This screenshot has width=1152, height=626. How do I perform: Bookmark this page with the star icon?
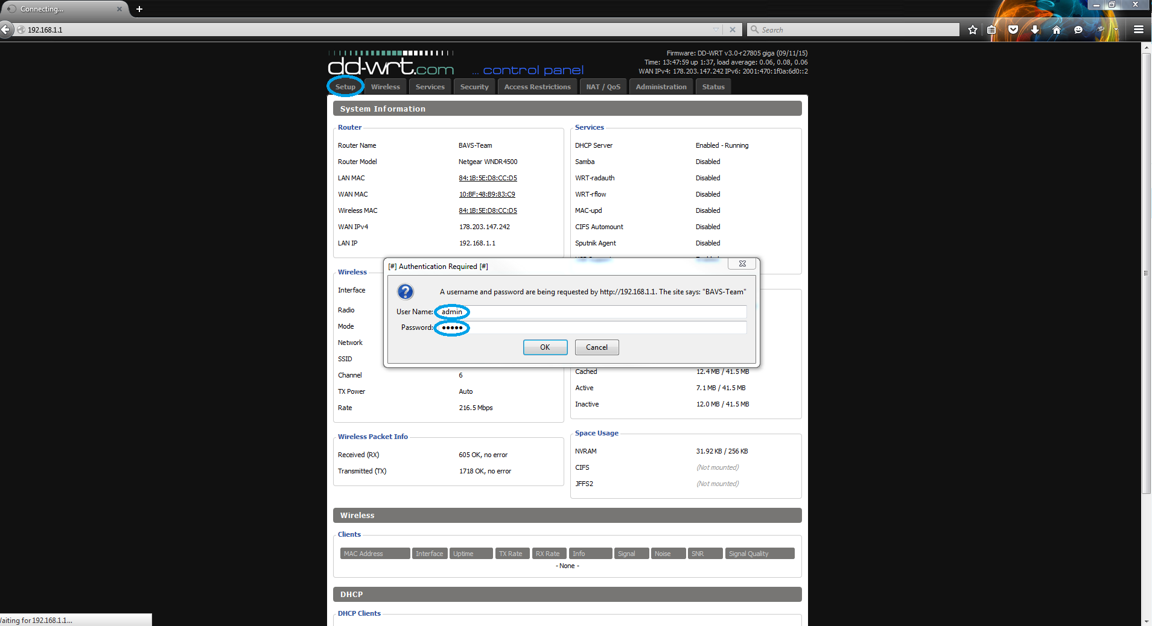pos(973,30)
